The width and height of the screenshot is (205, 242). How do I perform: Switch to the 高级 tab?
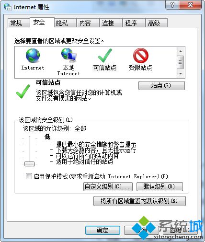coord(154,23)
